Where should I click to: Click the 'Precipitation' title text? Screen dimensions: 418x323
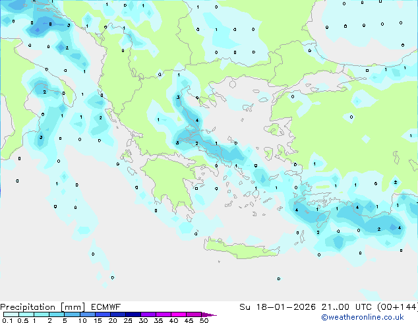tap(28, 307)
